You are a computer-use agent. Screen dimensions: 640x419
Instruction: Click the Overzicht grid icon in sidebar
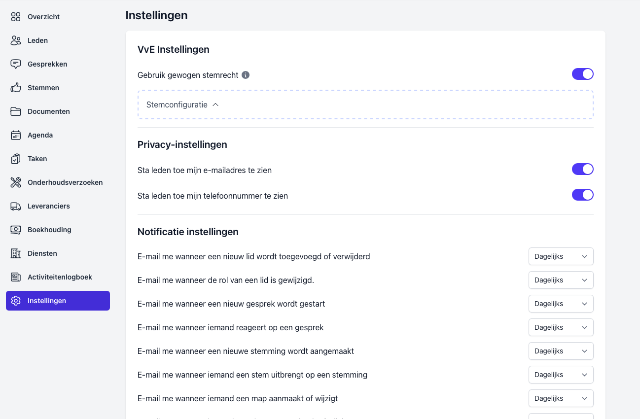pos(16,17)
